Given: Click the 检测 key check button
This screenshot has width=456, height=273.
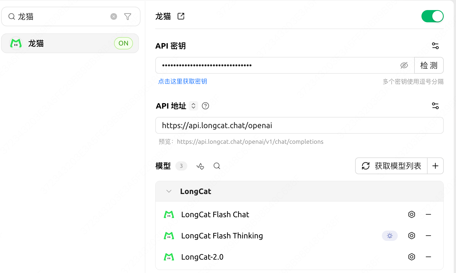Looking at the screenshot, I should pyautogui.click(x=429, y=65).
